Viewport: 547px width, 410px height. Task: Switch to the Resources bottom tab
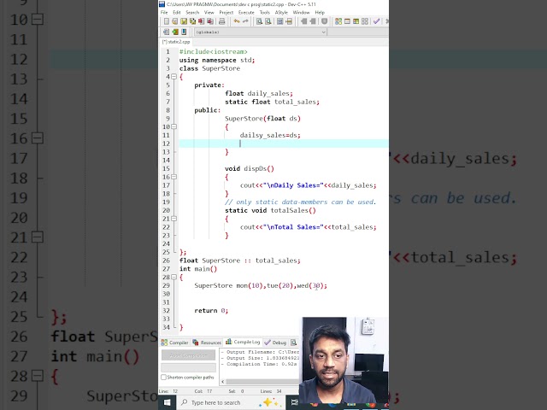pos(207,343)
